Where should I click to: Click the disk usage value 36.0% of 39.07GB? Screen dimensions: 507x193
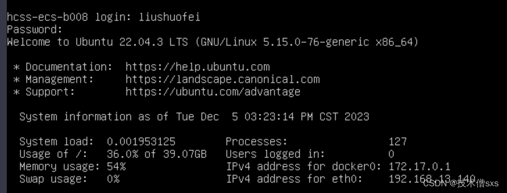tap(156, 154)
